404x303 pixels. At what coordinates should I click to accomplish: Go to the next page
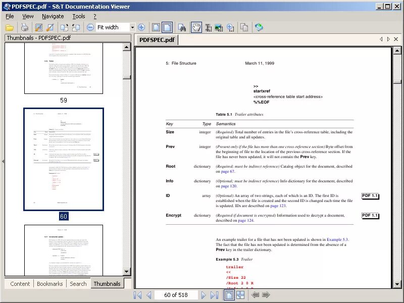(x=204, y=295)
